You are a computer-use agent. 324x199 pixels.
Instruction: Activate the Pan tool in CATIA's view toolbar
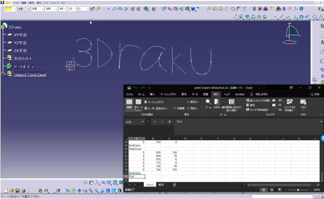[x=80, y=190]
